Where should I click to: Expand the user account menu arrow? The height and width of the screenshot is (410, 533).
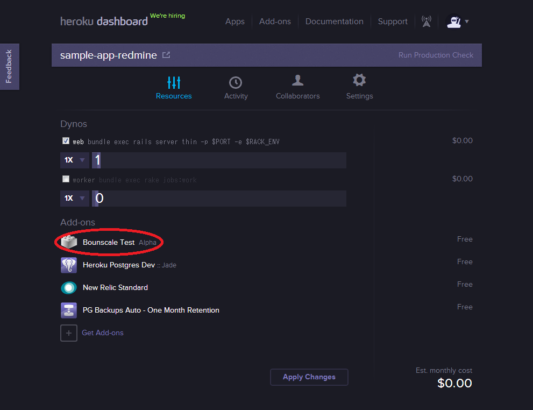pos(467,22)
